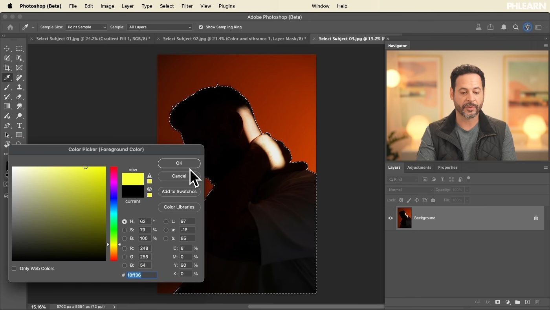Click Cancel in Color Picker
The image size is (550, 310).
179,176
